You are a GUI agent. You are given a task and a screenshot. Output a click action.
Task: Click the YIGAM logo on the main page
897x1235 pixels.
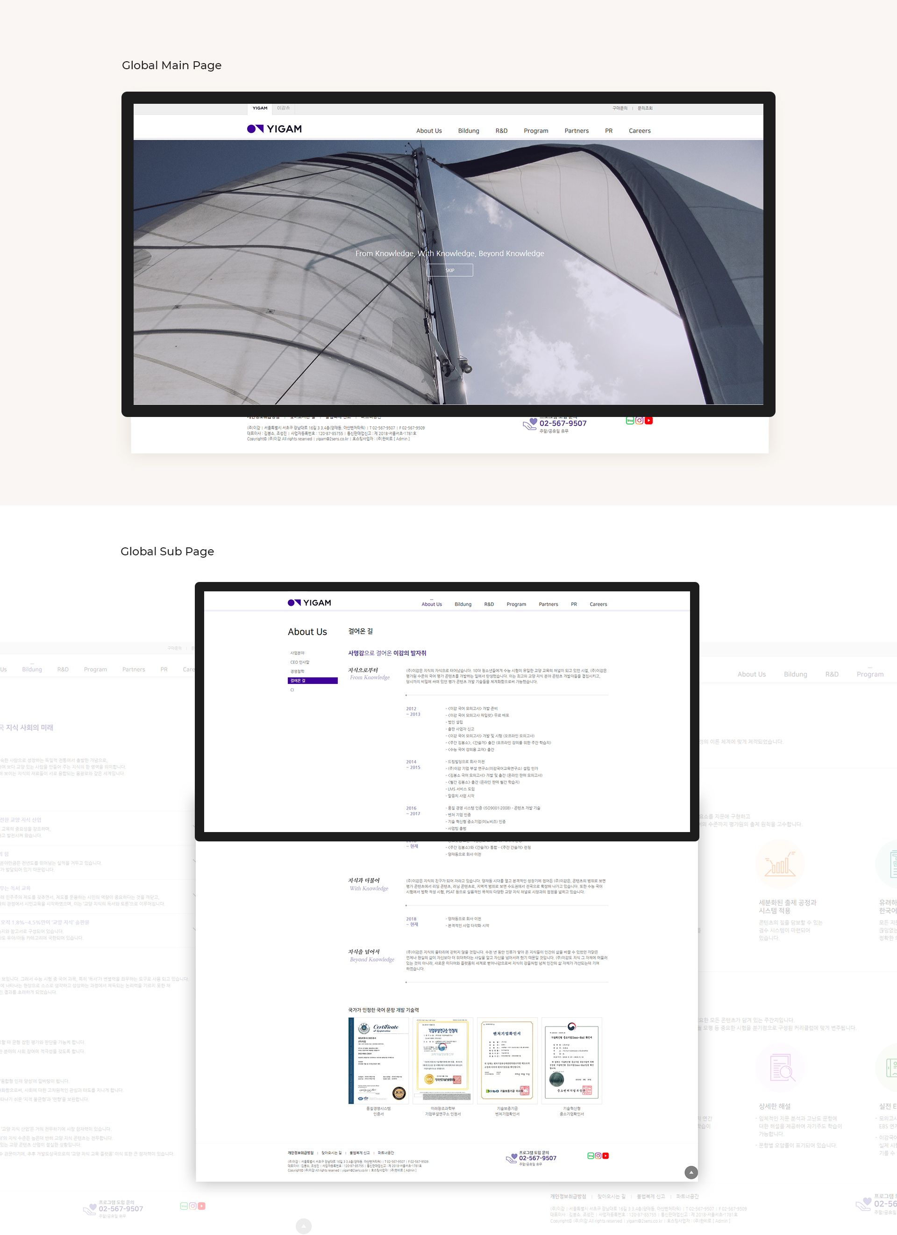point(274,129)
